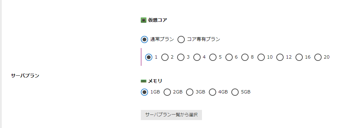Image resolution: width=353 pixels, height=128 pixels.
Task: Select 10 virtual cores
Action: pos(261,57)
